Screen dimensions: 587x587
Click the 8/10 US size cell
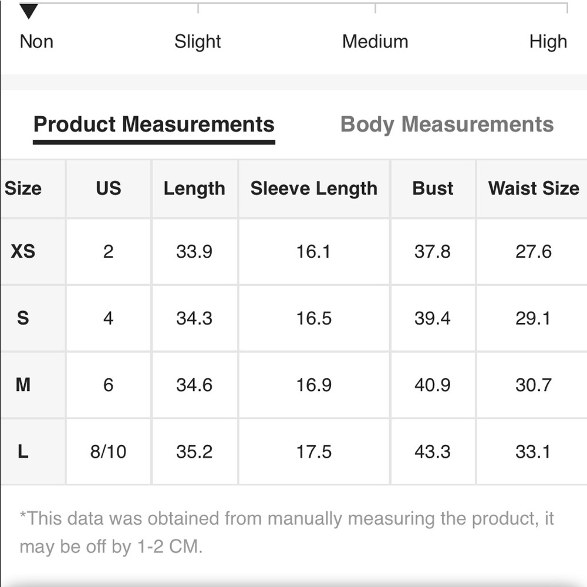(109, 451)
